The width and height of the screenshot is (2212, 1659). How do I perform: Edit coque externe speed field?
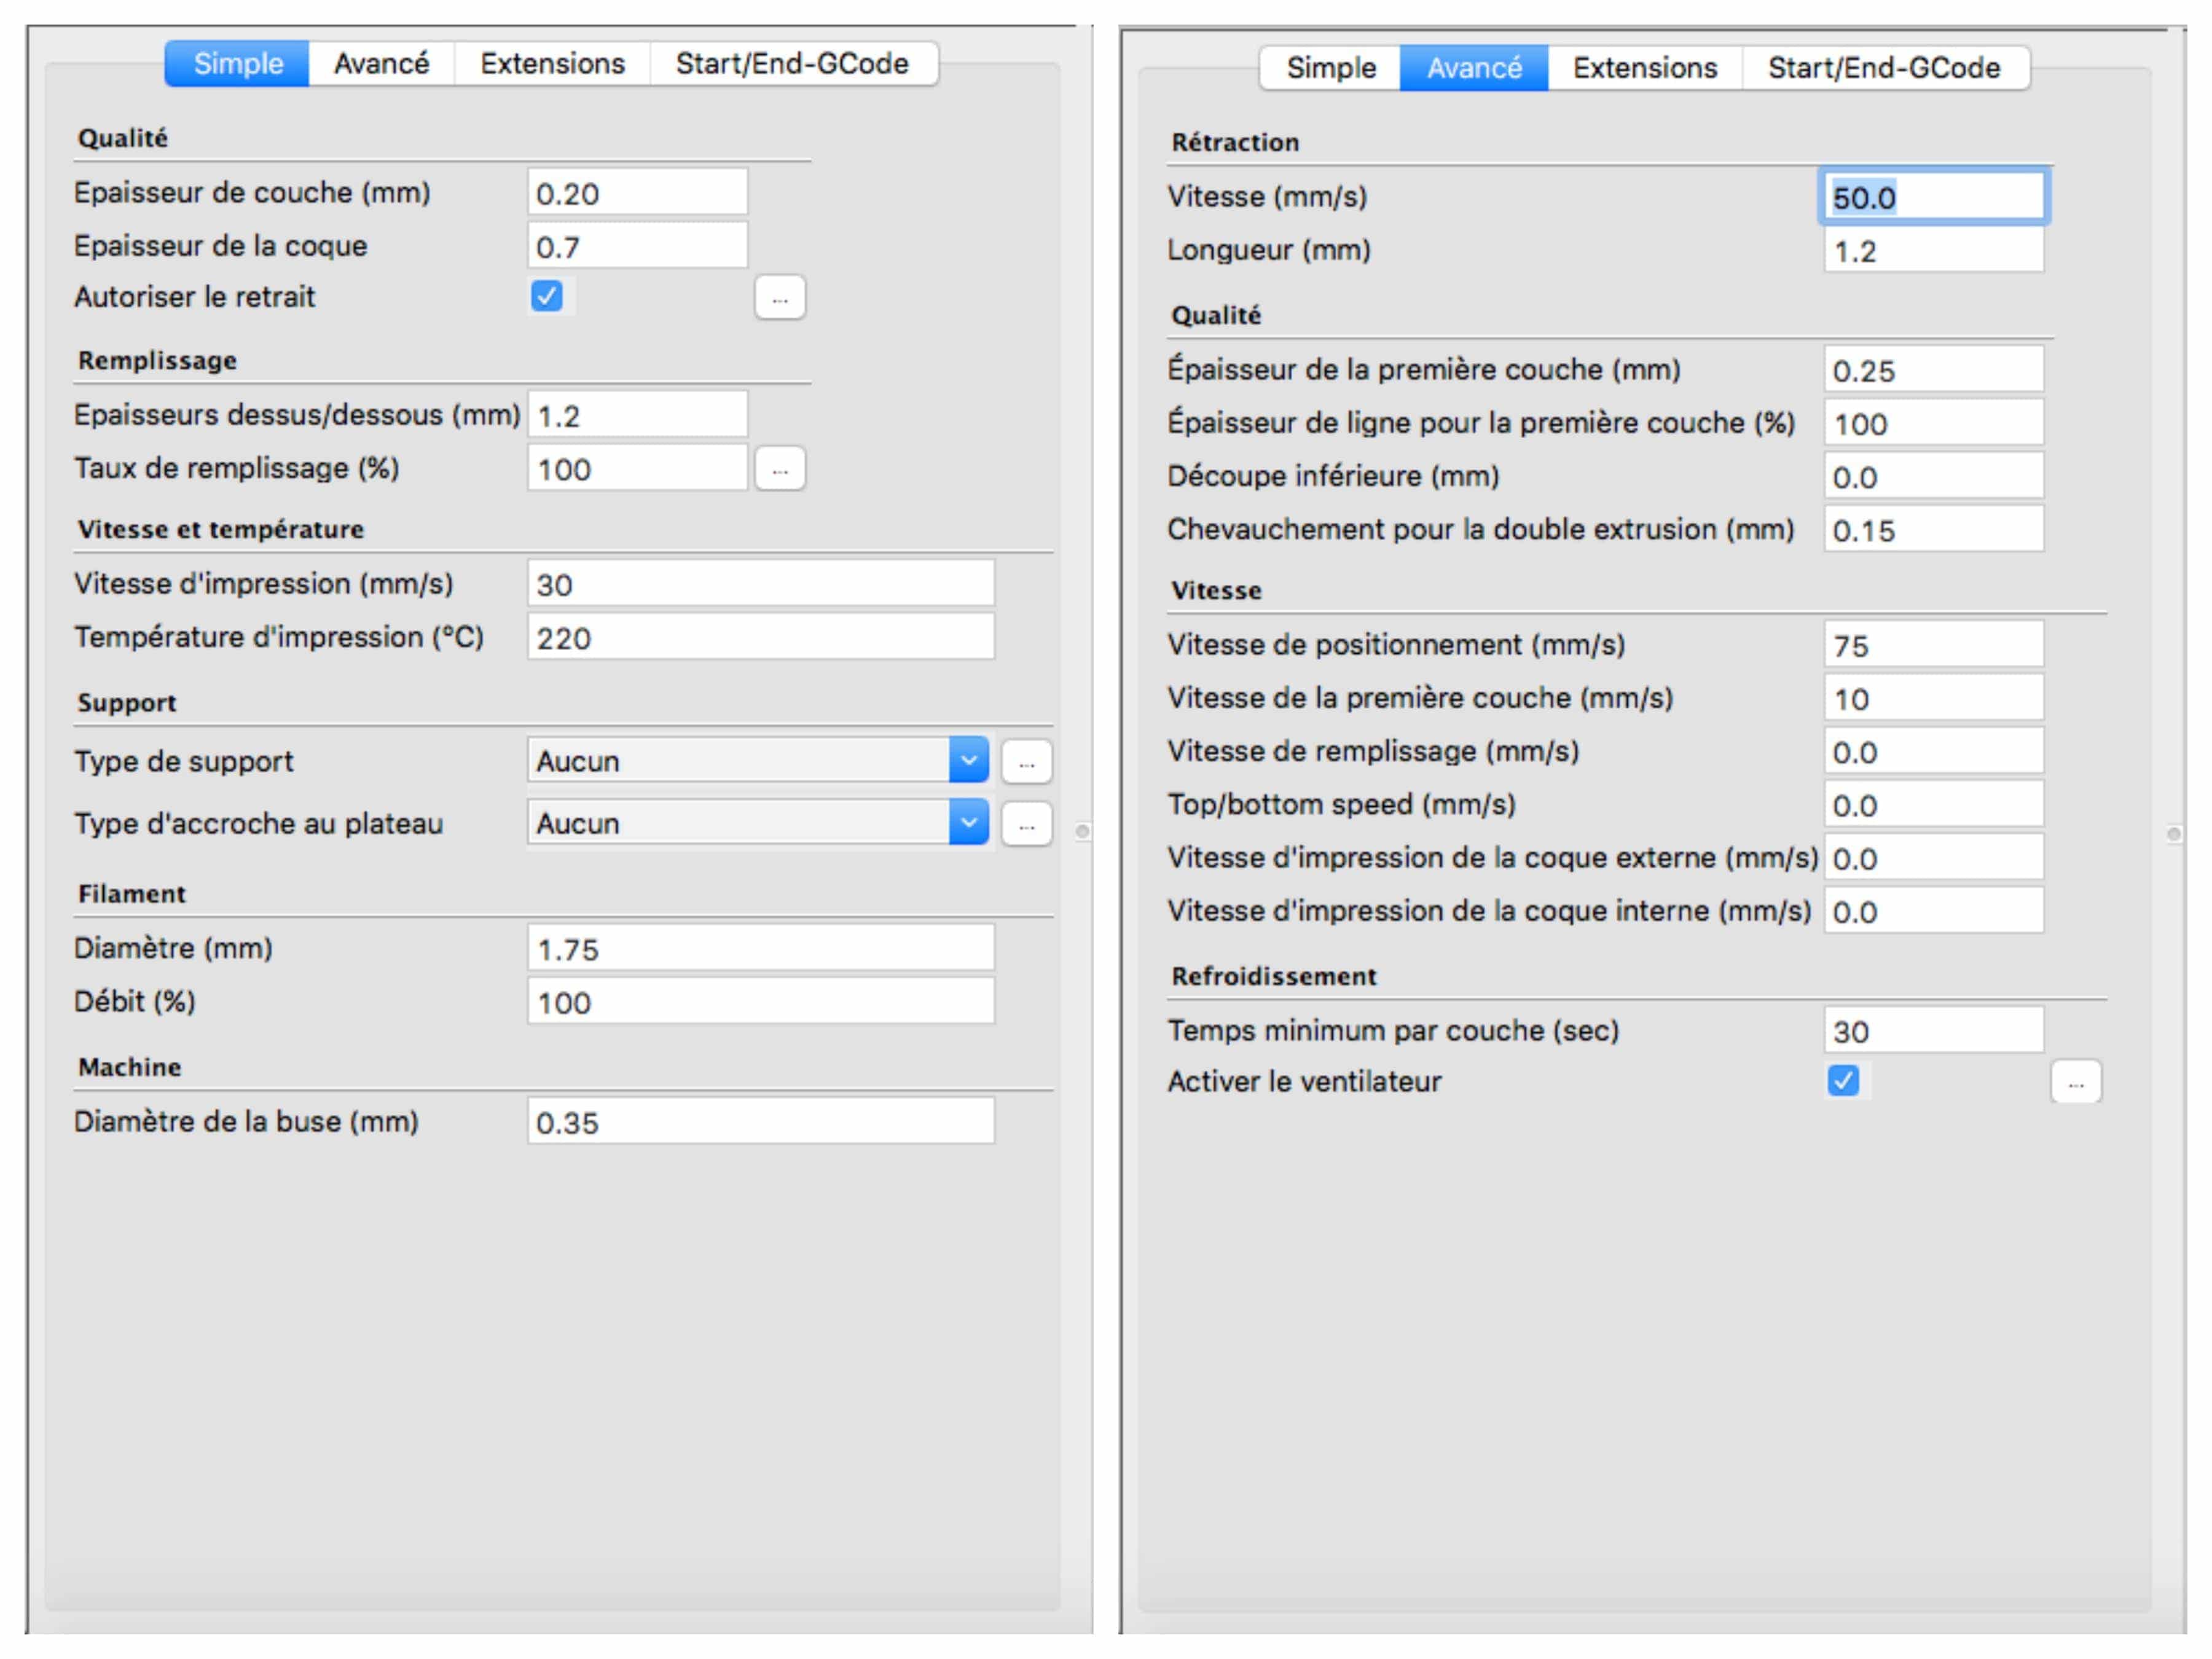click(x=1934, y=858)
